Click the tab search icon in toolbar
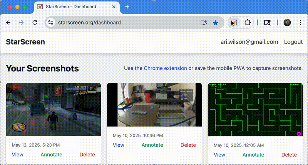 (267, 23)
